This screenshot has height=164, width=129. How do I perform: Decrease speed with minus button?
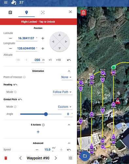(37, 150)
